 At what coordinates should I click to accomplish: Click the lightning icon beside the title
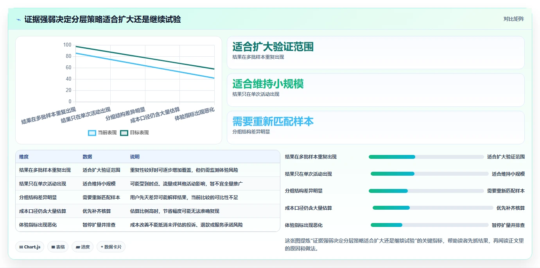click(19, 20)
